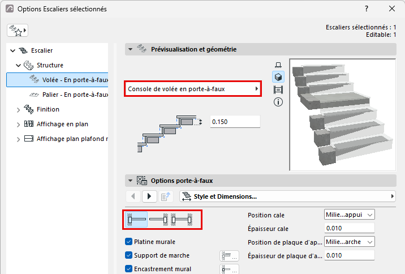The height and width of the screenshot is (274, 405).
Task: Edit the 0.150 thickness field
Action: click(235, 122)
